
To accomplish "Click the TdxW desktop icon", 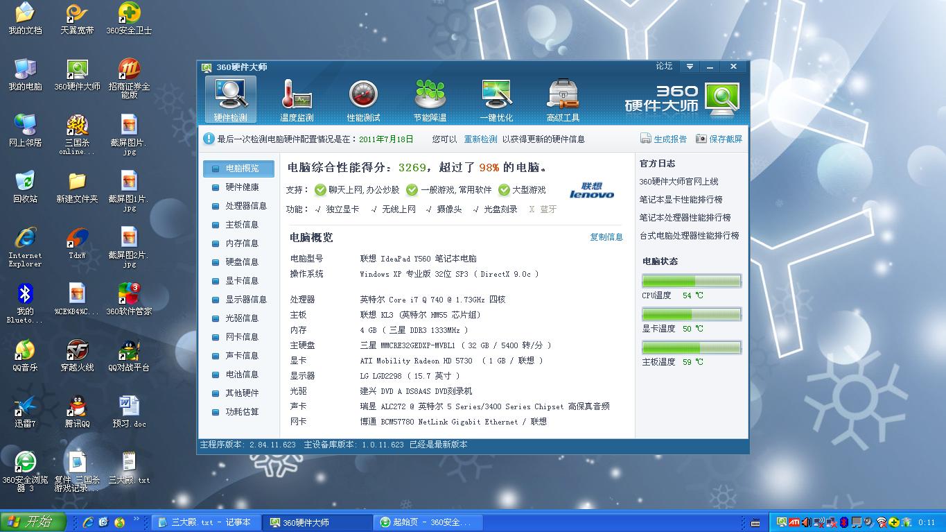I will [77, 243].
